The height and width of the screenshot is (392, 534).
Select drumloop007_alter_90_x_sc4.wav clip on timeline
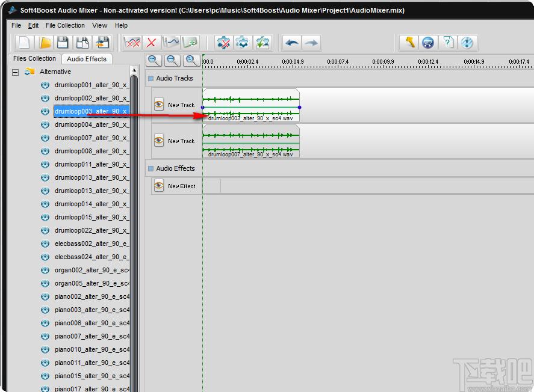point(250,141)
